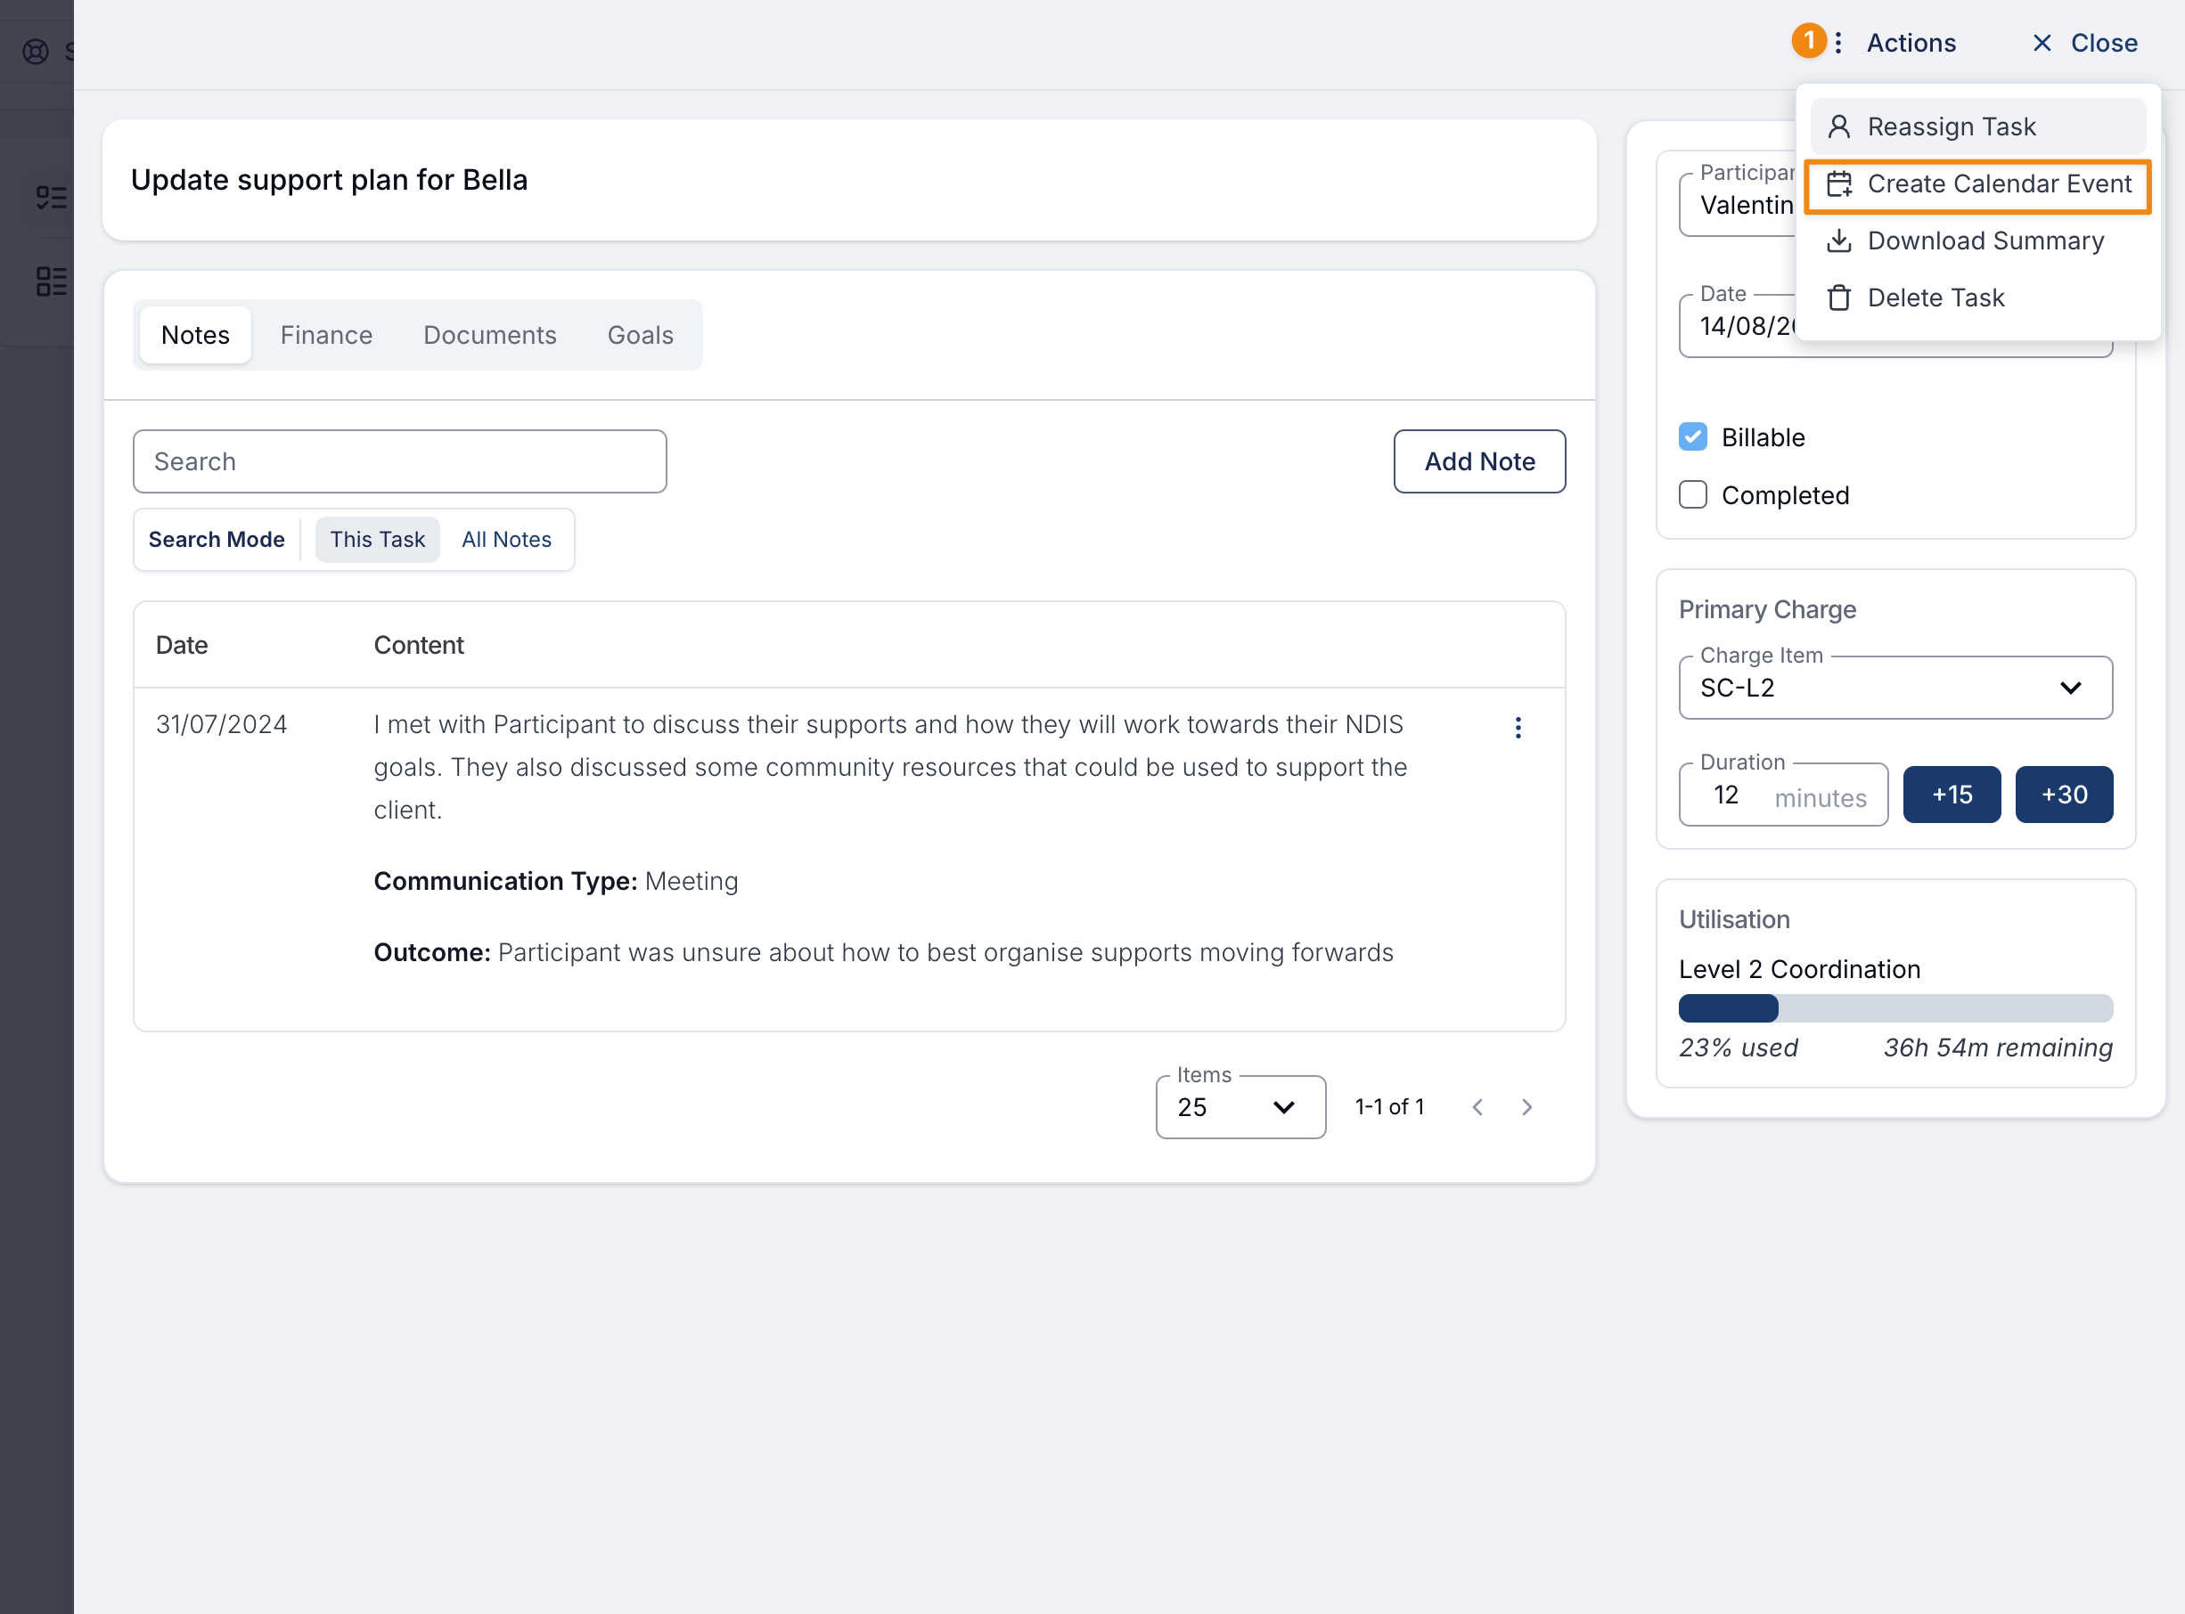Click the Add Note button

[x=1478, y=461]
